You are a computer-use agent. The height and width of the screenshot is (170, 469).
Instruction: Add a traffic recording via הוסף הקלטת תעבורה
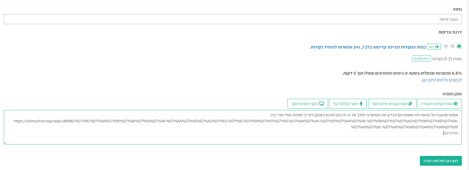(x=439, y=104)
